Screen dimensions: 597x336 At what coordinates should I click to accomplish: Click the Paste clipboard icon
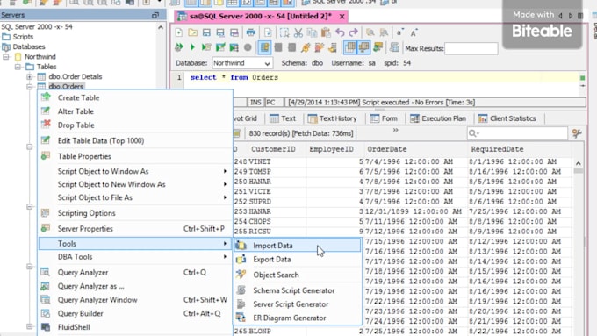[326, 32]
